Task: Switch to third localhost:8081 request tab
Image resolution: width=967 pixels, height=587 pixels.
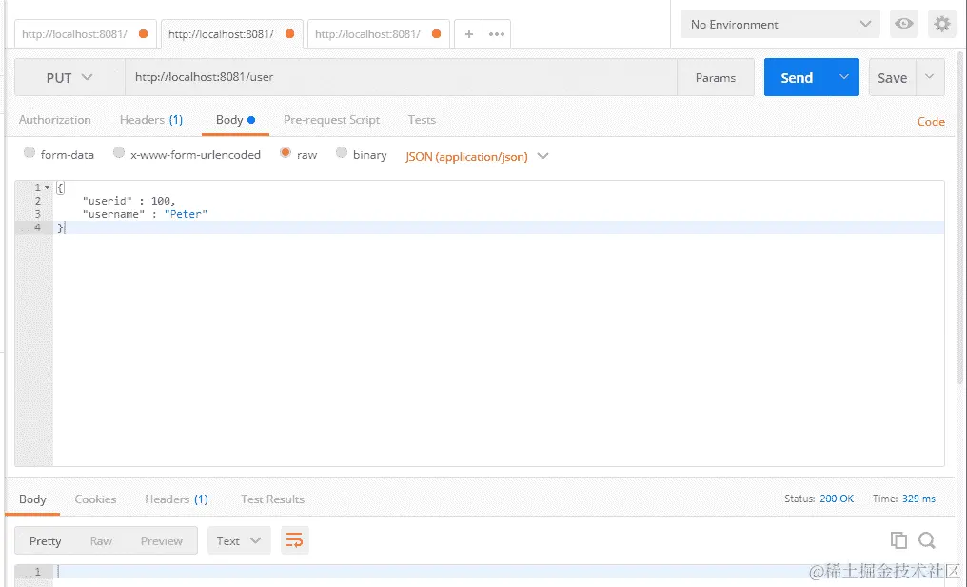Action: 367,34
